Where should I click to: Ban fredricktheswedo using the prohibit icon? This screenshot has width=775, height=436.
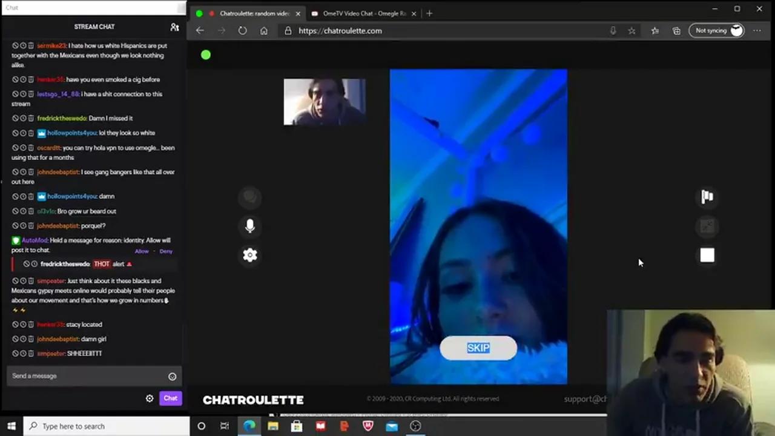[26, 263]
